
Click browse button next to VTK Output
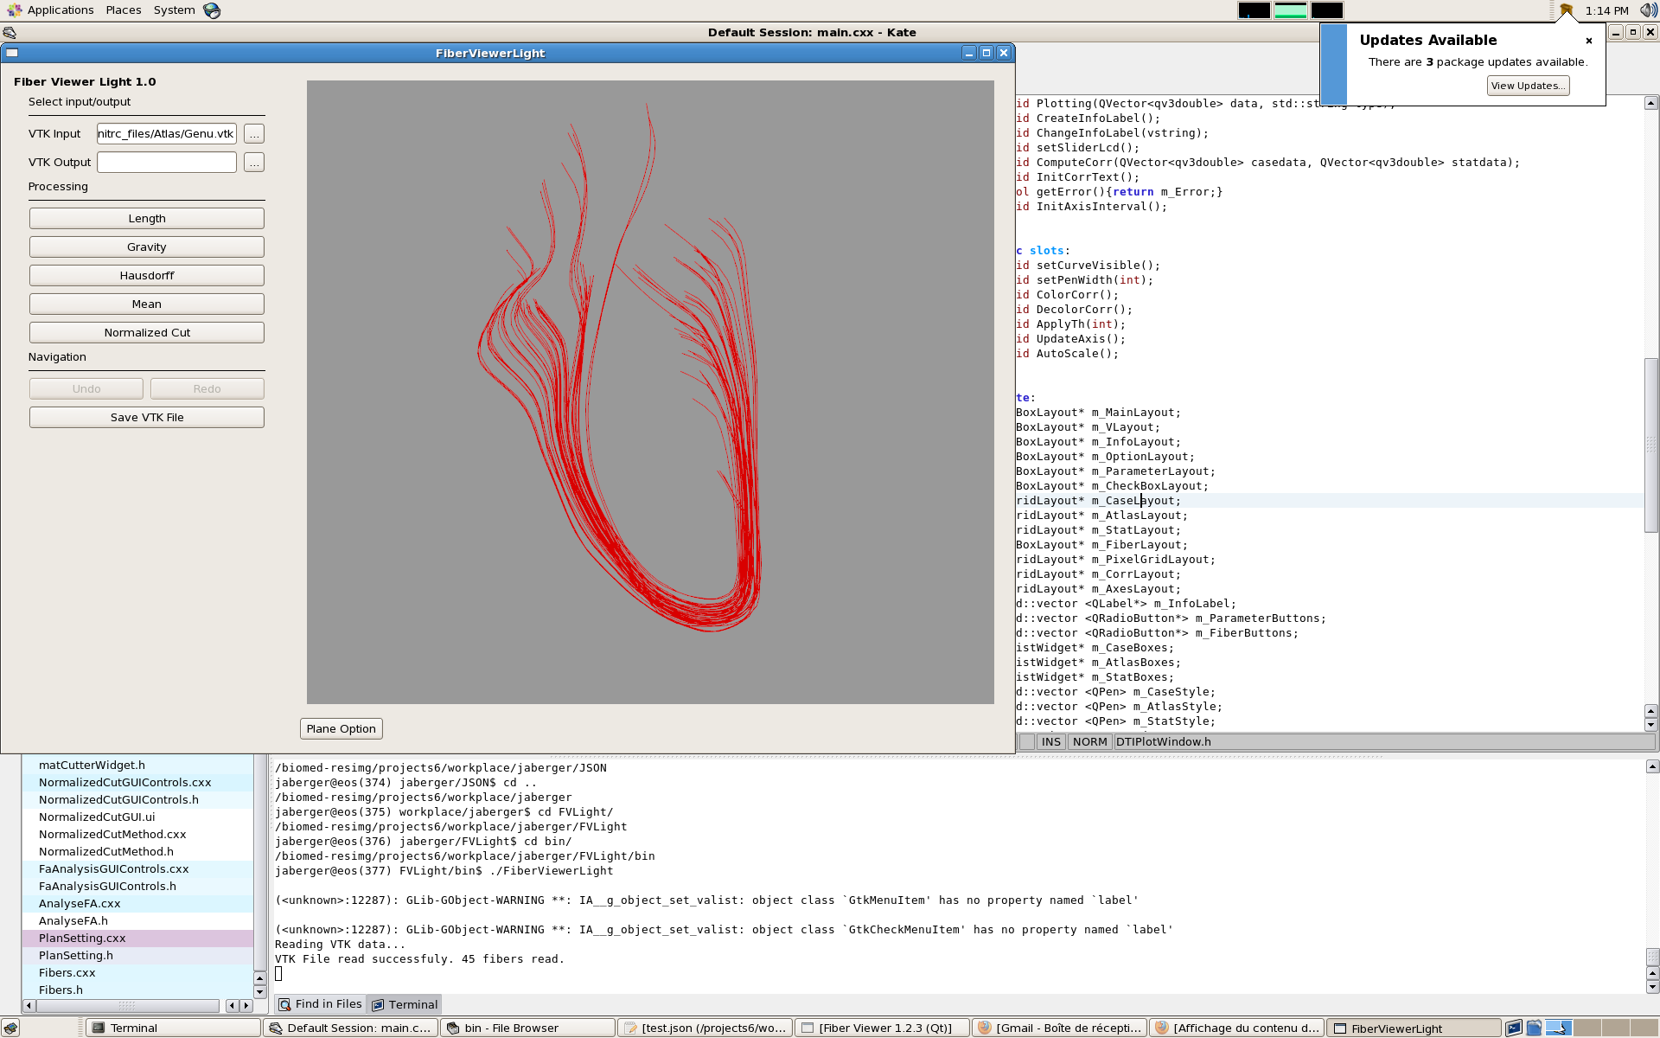[253, 163]
